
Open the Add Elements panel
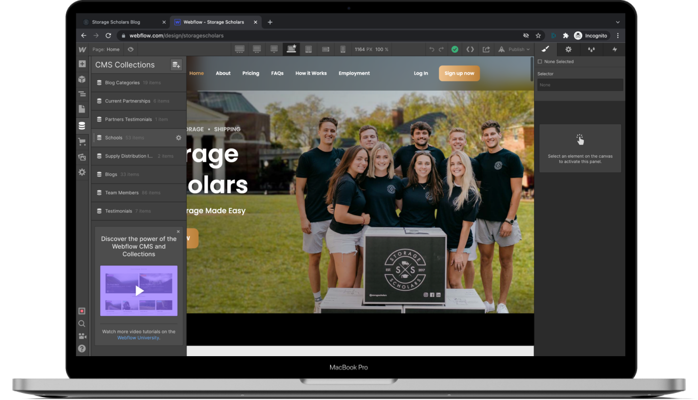coord(82,64)
